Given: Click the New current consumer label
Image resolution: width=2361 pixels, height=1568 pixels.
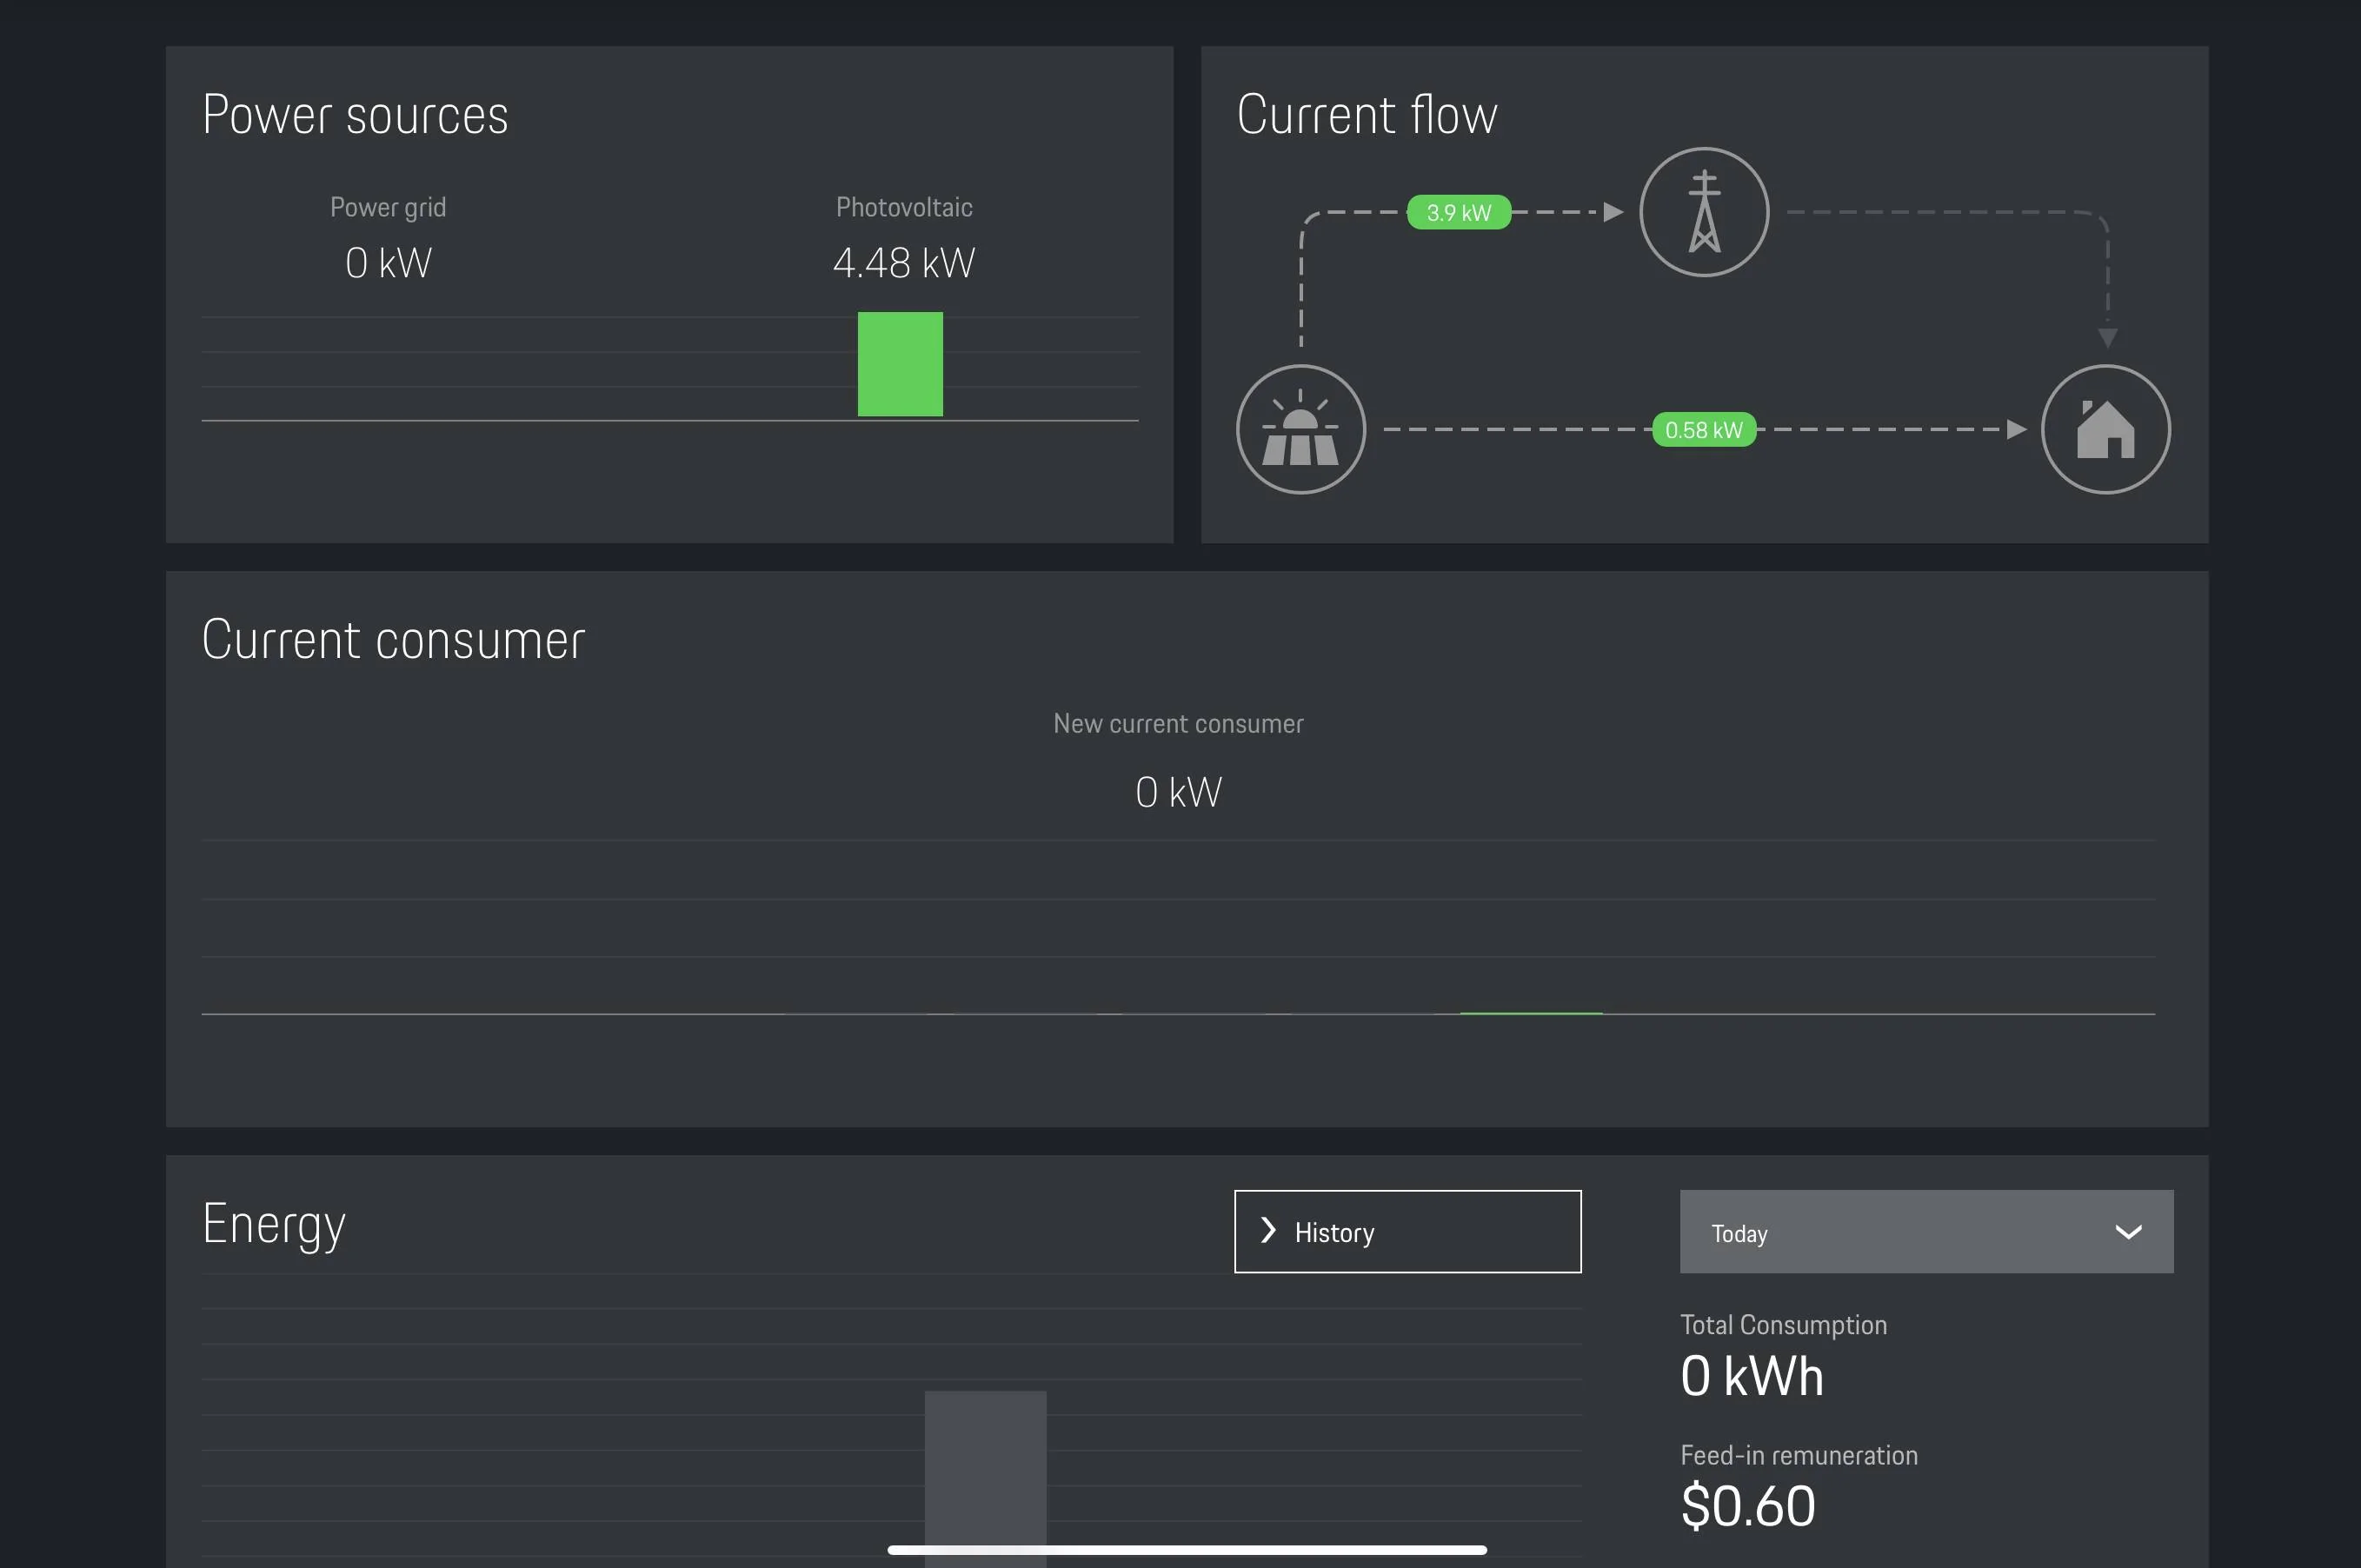Looking at the screenshot, I should tap(1178, 723).
